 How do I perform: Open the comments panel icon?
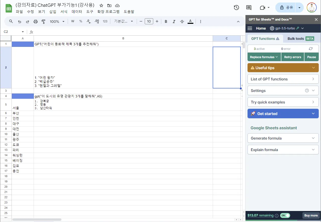tap(249, 8)
